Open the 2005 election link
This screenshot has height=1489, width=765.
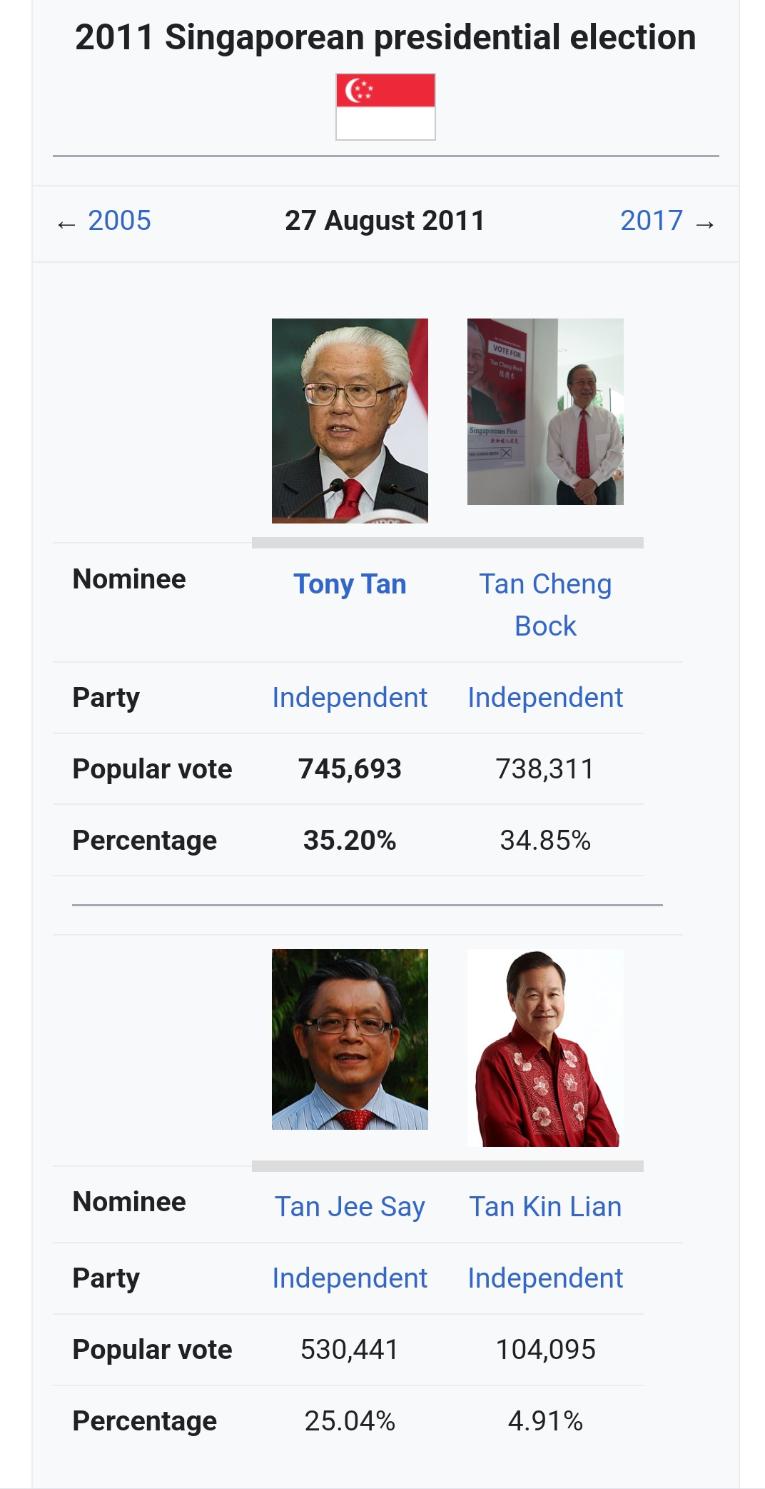(x=119, y=221)
